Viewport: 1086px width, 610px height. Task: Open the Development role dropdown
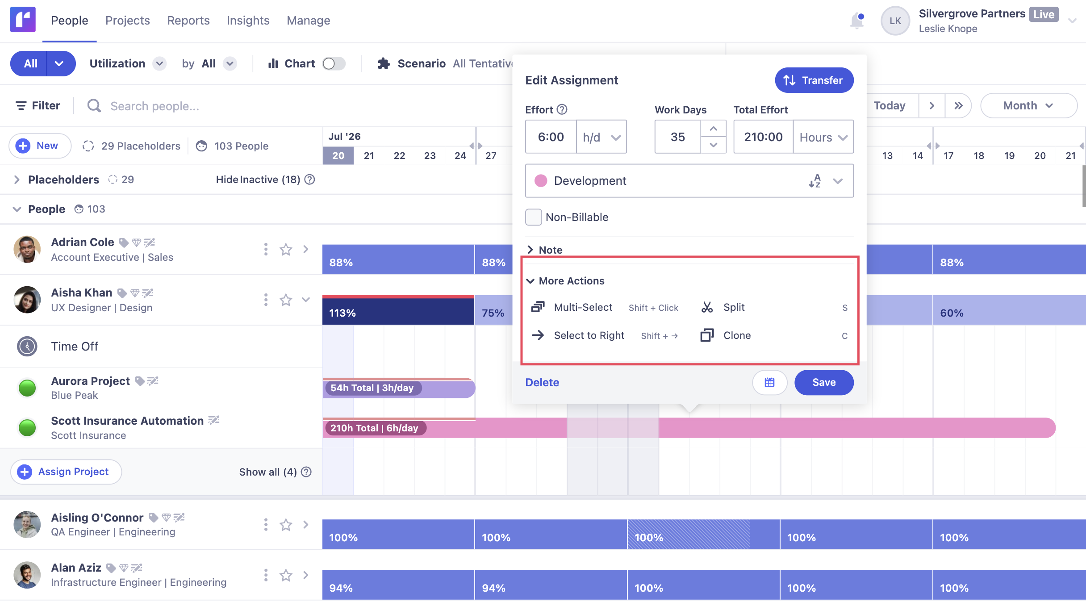click(838, 181)
